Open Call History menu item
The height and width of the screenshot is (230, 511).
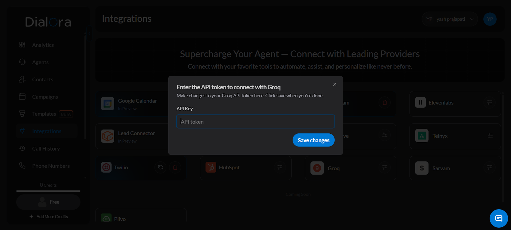pyautogui.click(x=47, y=149)
